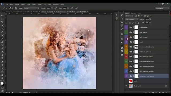Switch to the Channels tab
The height and width of the screenshot is (96, 171).
(133, 13)
